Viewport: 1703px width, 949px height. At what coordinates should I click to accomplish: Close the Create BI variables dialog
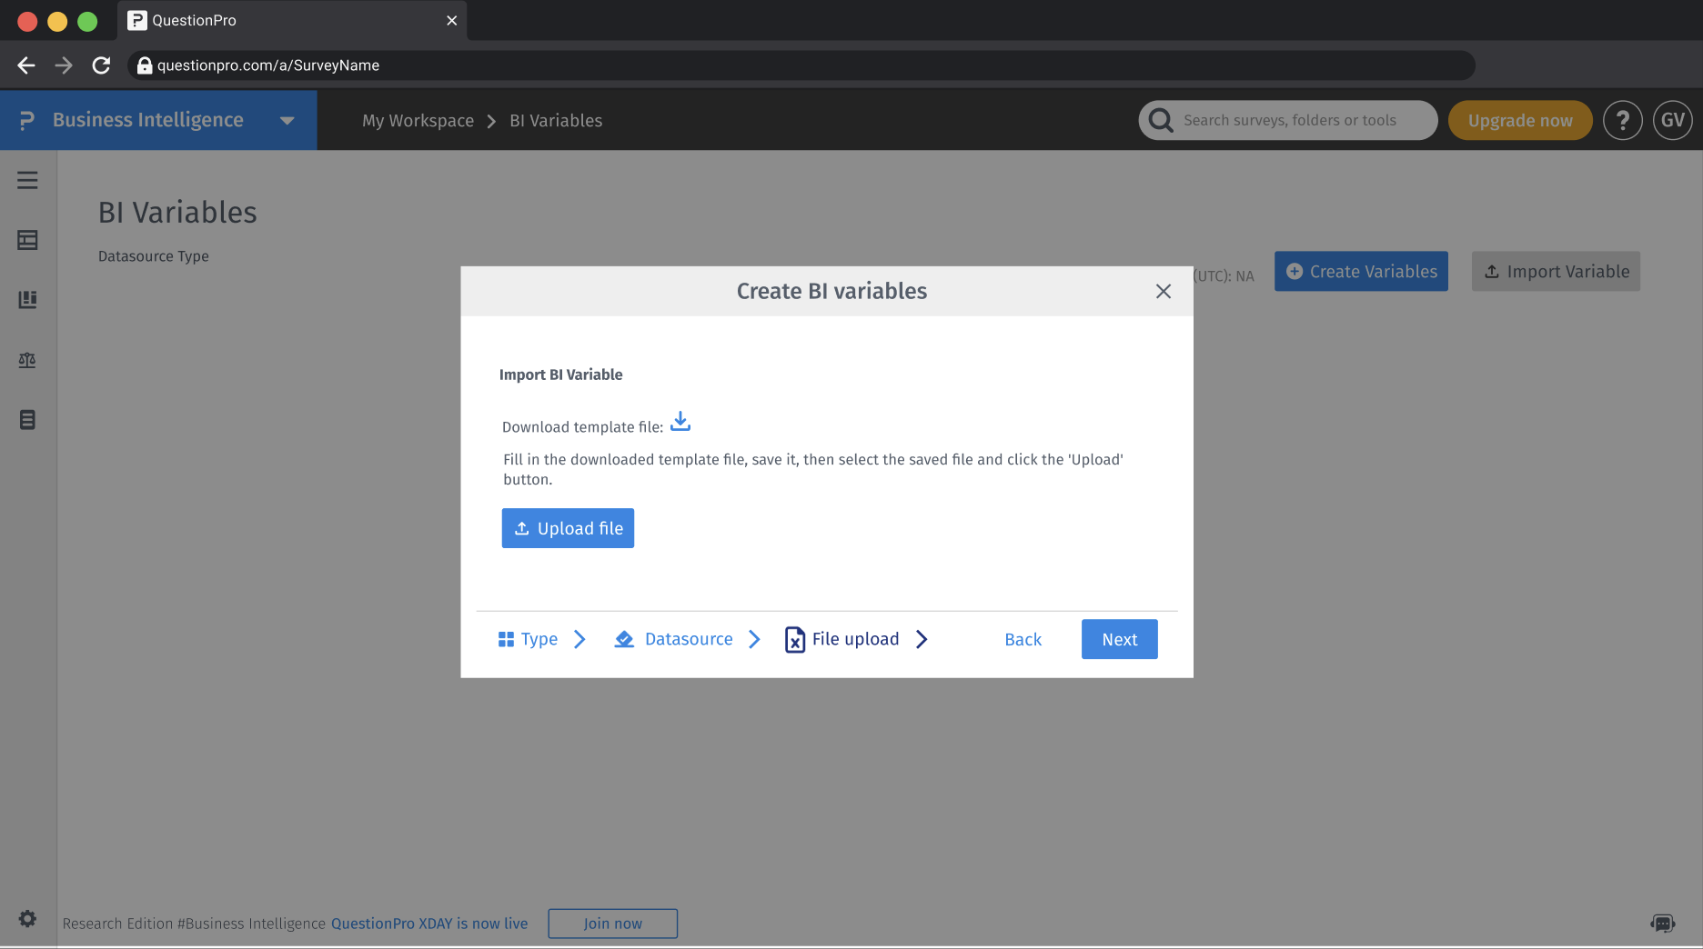1164,292
